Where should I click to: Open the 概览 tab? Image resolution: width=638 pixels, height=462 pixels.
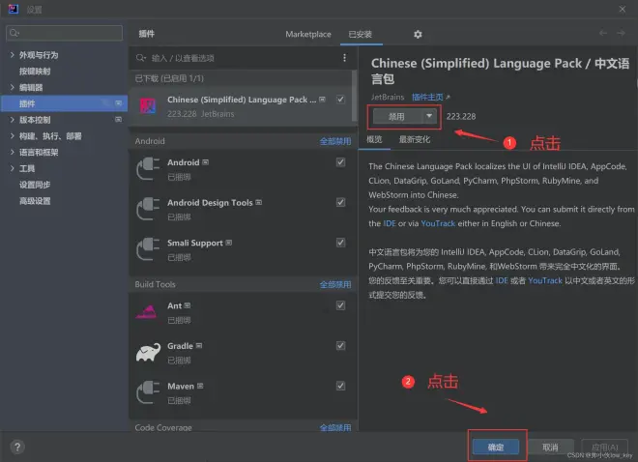click(x=374, y=139)
